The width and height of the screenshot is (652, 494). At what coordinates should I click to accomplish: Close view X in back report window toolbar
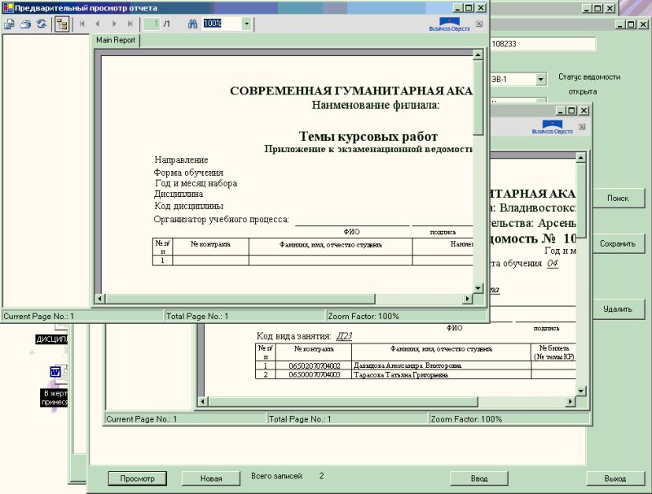[582, 126]
